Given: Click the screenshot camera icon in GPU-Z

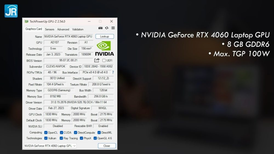Looking at the screenshot, I should 100,28.
